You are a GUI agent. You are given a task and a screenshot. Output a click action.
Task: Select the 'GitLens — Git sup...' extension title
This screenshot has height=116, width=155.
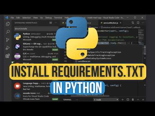pos(33,44)
